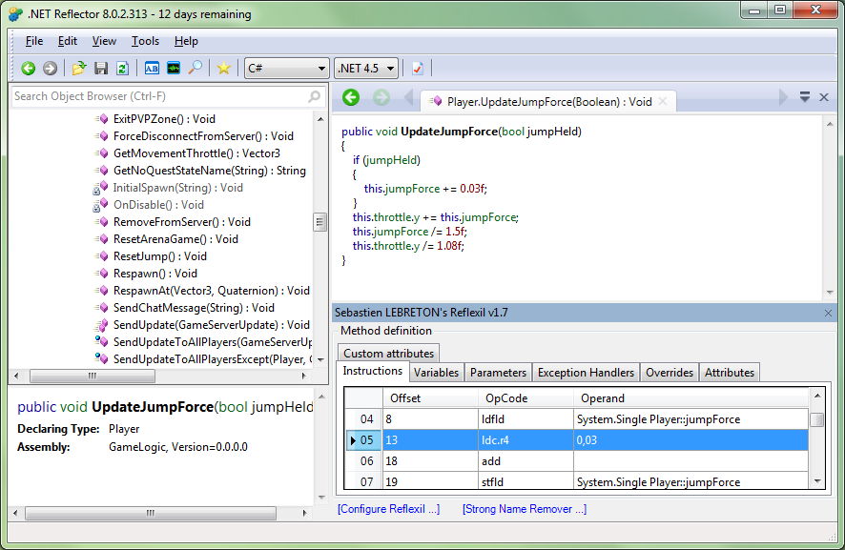
Task: Select ResetArenaGame() : Void method
Action: coord(175,239)
